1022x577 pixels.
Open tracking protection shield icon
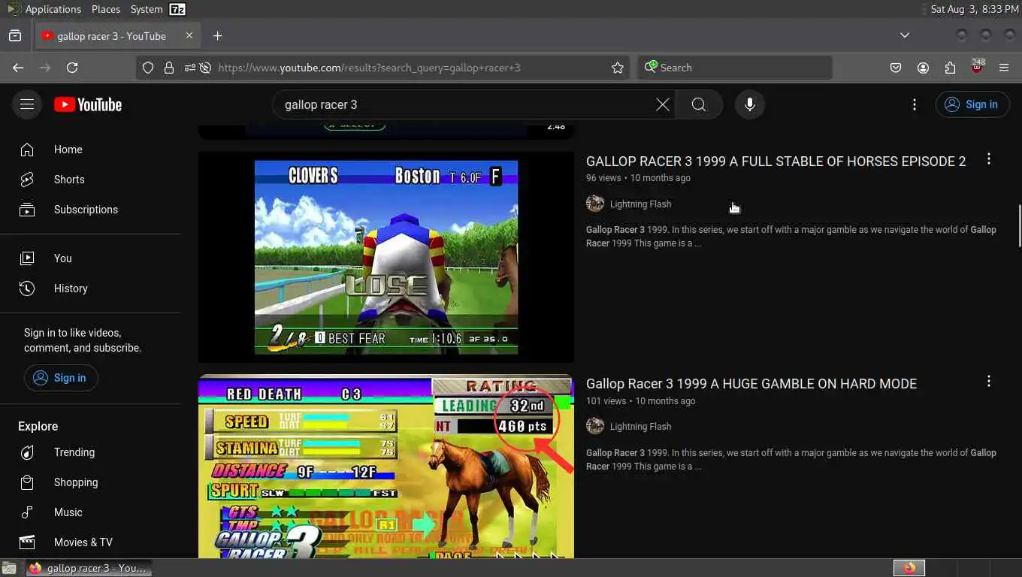pos(148,68)
